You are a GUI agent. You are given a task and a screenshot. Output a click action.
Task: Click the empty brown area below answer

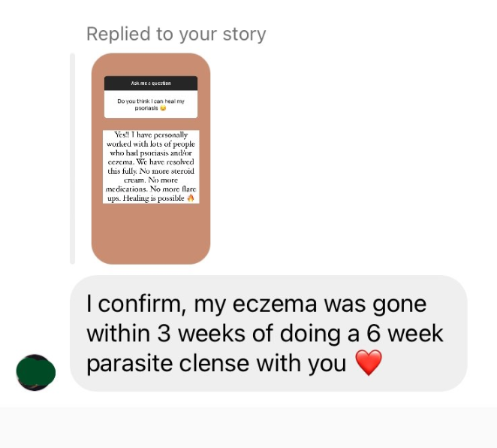(151, 233)
